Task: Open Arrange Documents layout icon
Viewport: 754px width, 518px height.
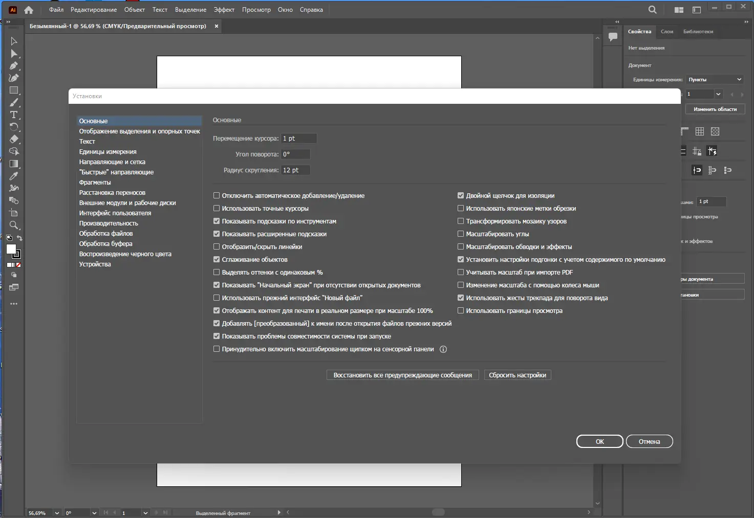Action: point(679,10)
